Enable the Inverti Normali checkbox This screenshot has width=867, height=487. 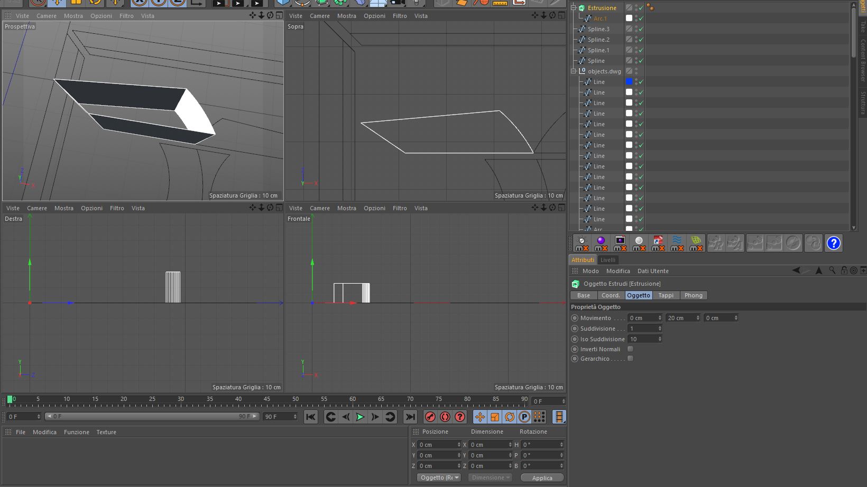(630, 349)
